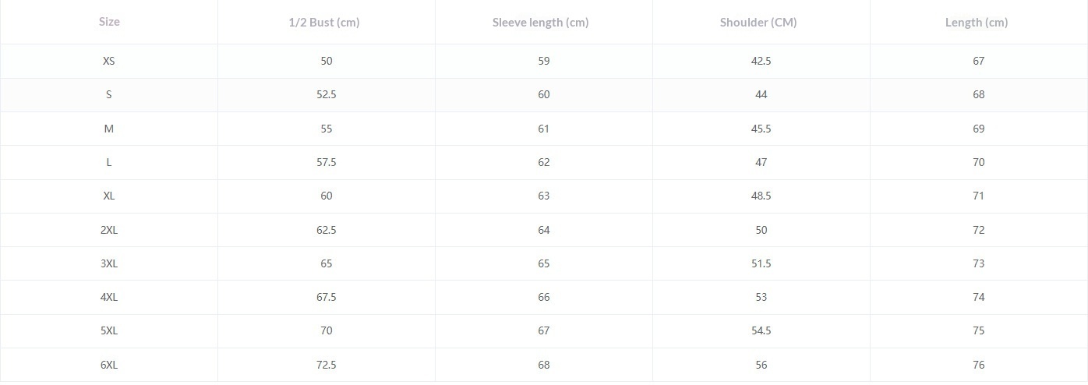Click the XS size label

point(109,61)
